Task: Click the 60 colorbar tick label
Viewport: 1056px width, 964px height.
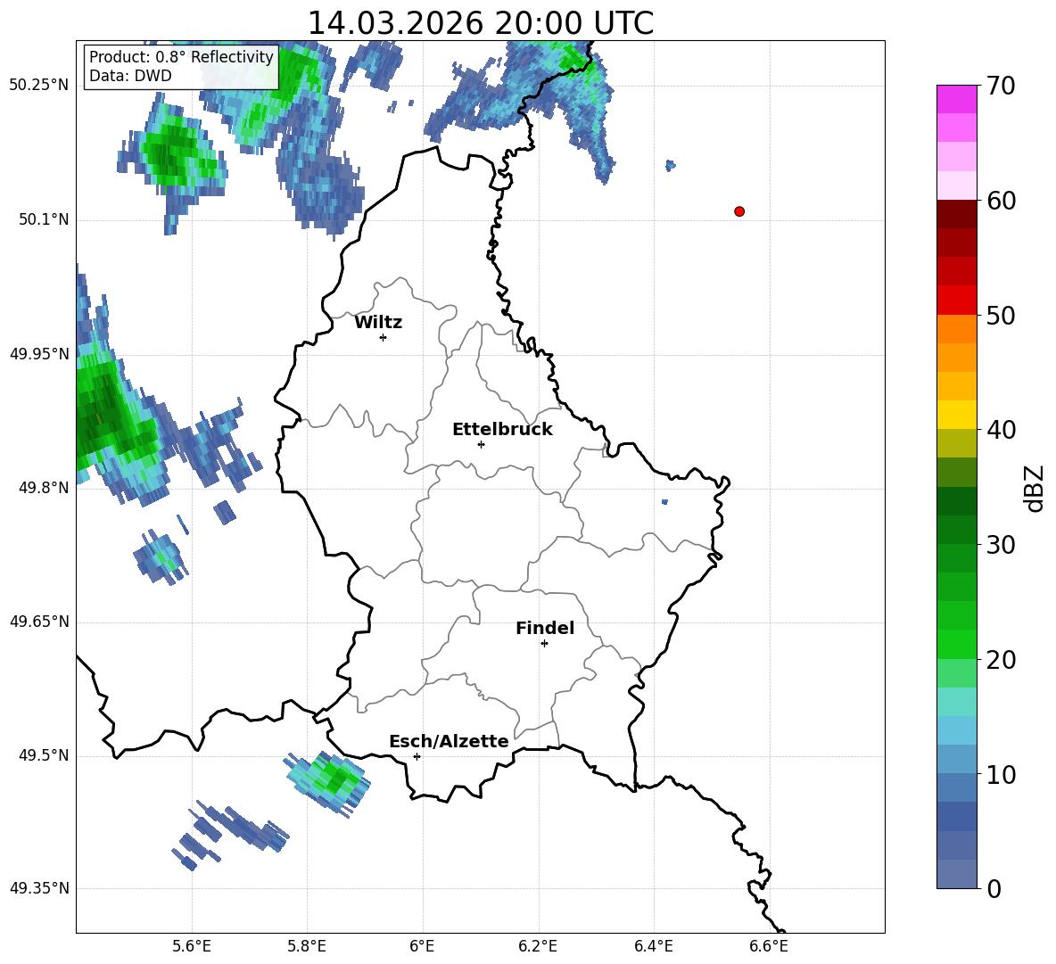Action: (x=1000, y=201)
